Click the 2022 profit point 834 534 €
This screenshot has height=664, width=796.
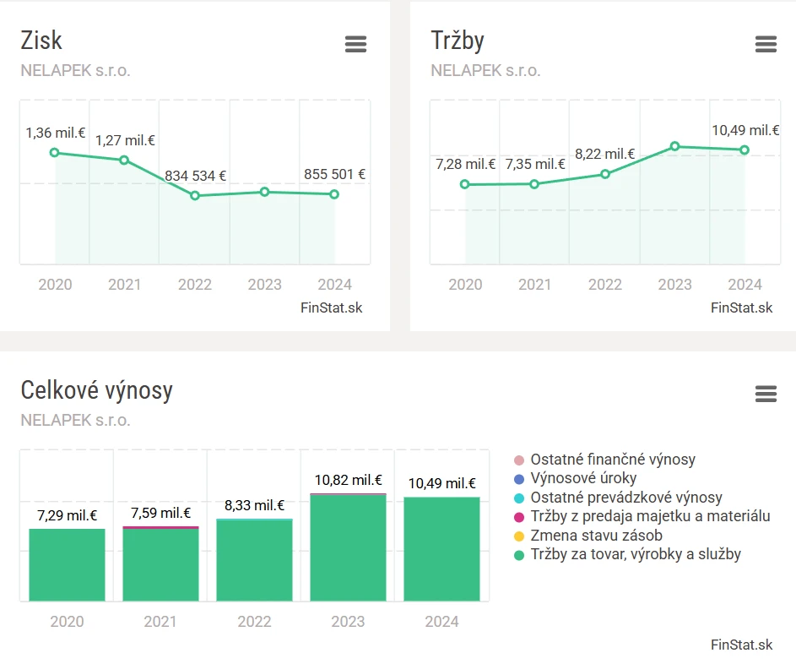(x=195, y=196)
